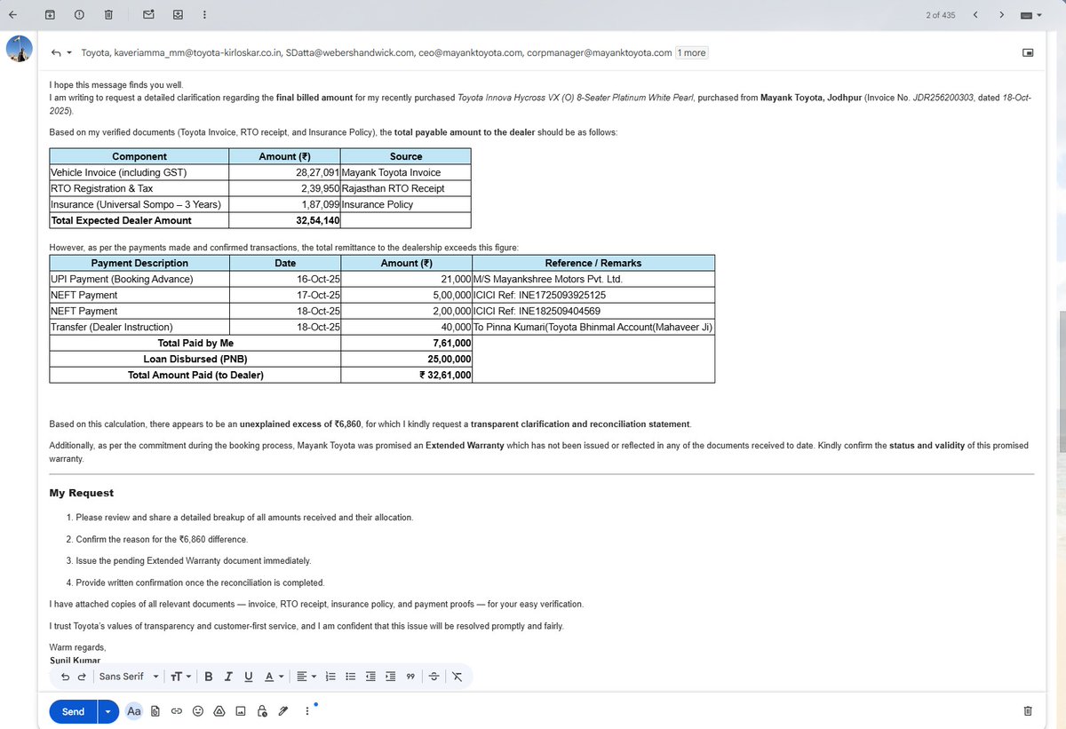Click the indent less icon
The image size is (1066, 729).
point(370,677)
